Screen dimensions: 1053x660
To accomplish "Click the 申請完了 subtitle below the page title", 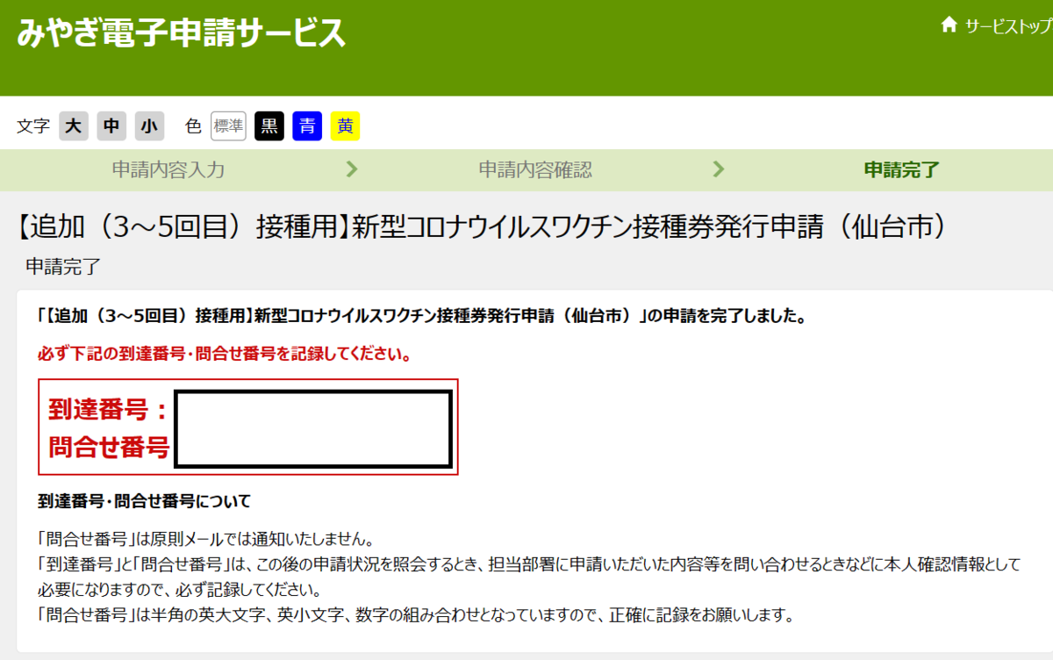I will pos(64,267).
